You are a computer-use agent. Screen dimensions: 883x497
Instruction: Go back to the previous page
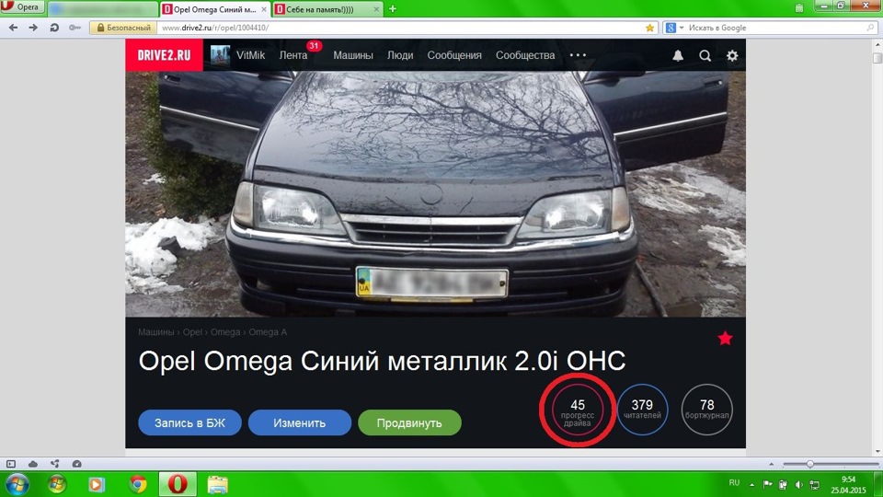13,27
